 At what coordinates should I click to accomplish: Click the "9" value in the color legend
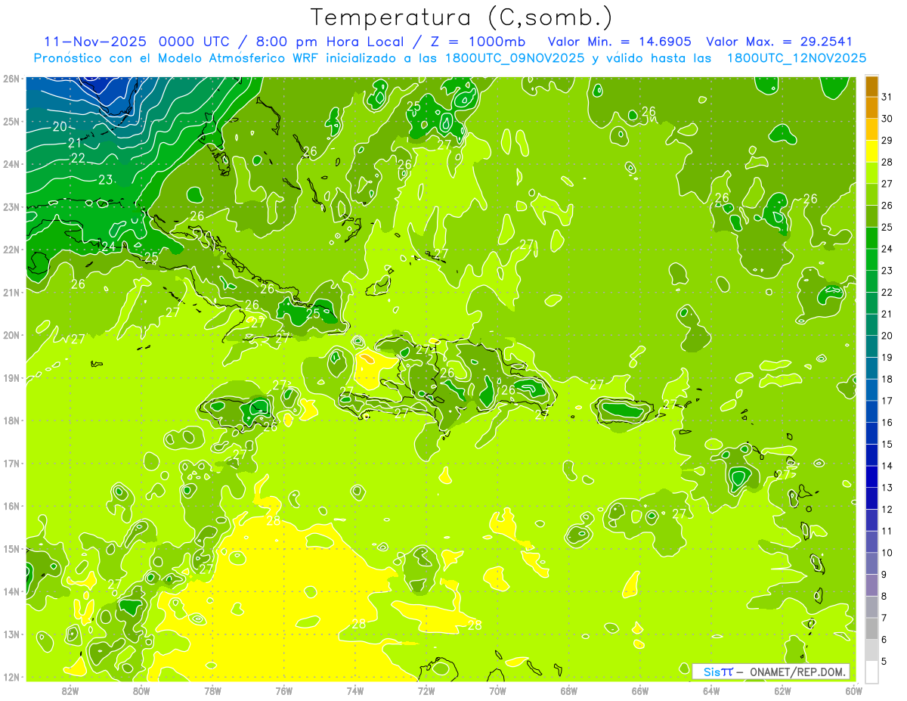point(884,574)
